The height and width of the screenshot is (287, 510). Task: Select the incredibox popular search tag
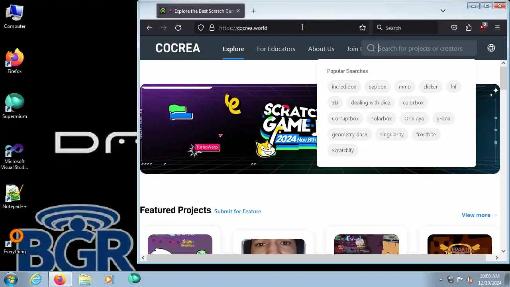click(344, 86)
